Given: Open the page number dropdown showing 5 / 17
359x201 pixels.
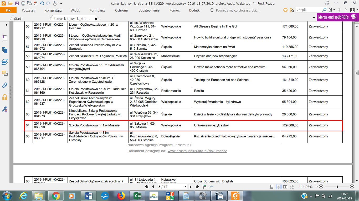Looking at the screenshot, I should pos(186,187).
